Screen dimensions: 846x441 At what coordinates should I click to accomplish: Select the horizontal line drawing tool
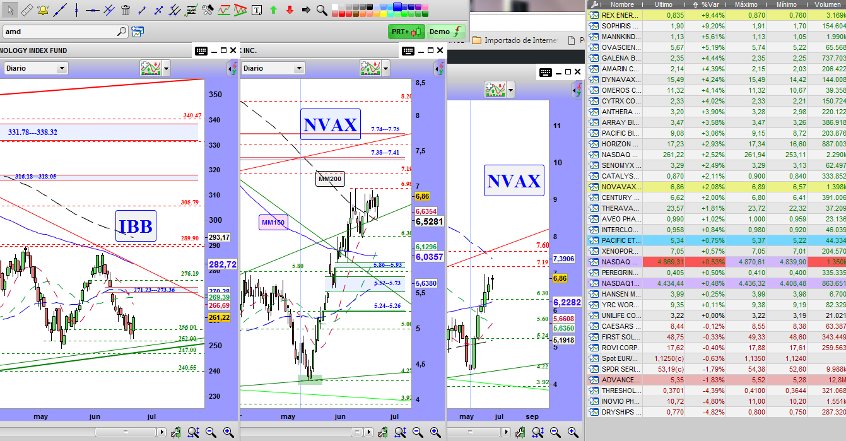pyautogui.click(x=92, y=9)
